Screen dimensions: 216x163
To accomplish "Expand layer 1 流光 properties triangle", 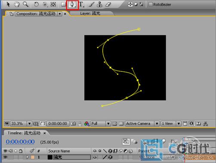I will (27, 157).
